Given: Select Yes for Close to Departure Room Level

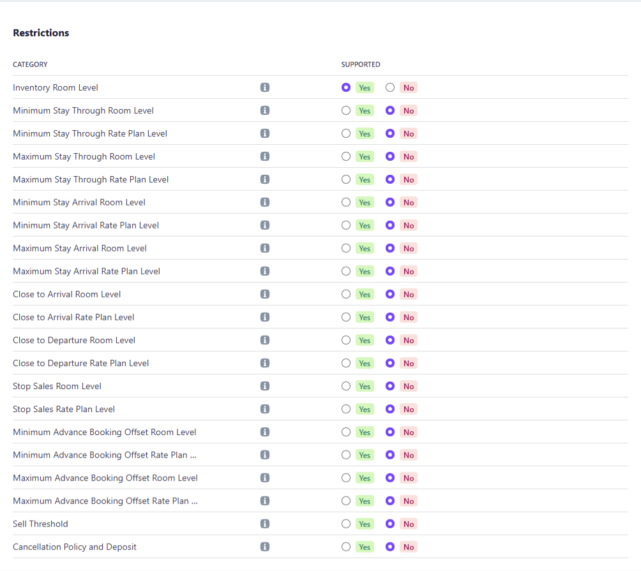Looking at the screenshot, I should [x=346, y=340].
